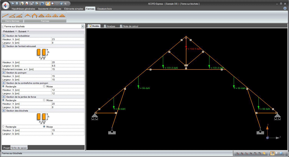This screenshot has width=289, height=157.
Task: Open the Suivant dropdown arrow
Action: (x=28, y=31)
